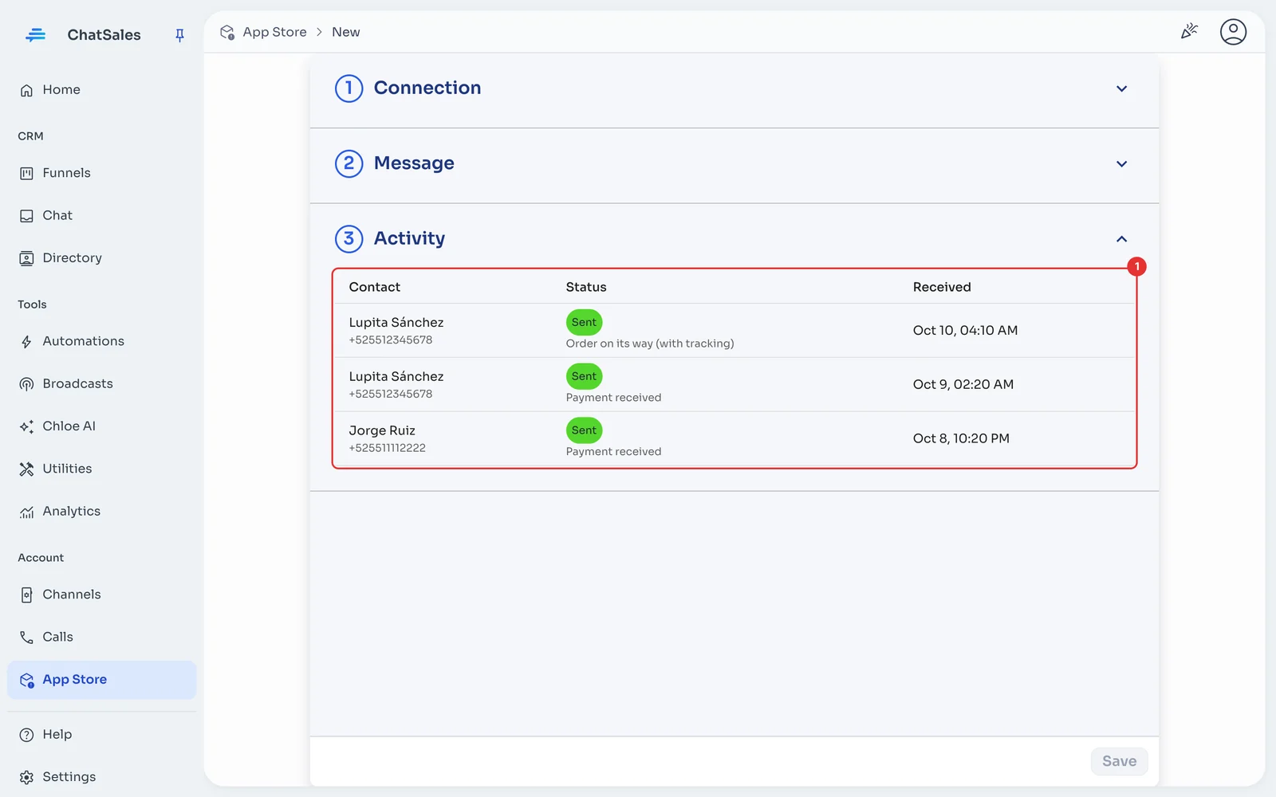Unpin the sidebar with the pin icon
The height and width of the screenshot is (797, 1276).
point(179,35)
